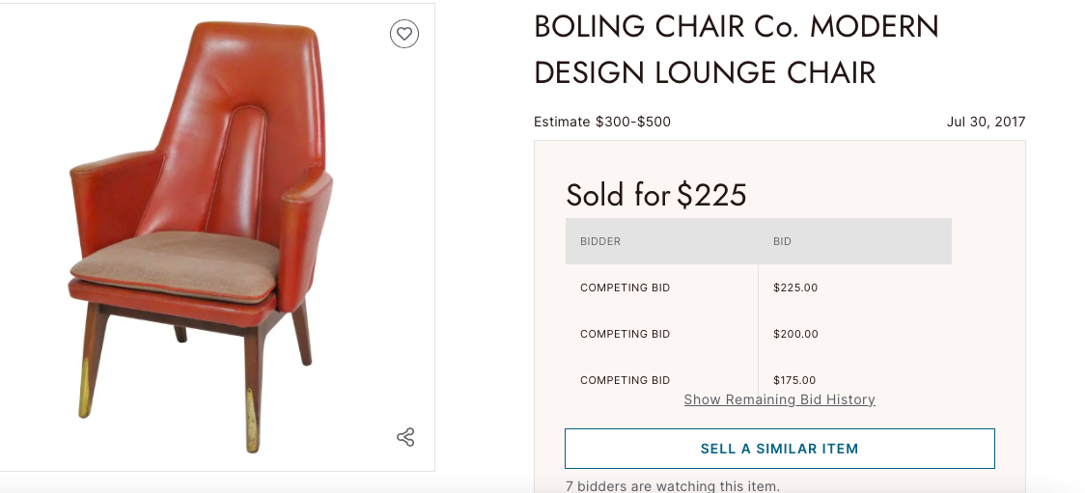
Task: Click the $200.00 bid amount
Action: point(795,334)
